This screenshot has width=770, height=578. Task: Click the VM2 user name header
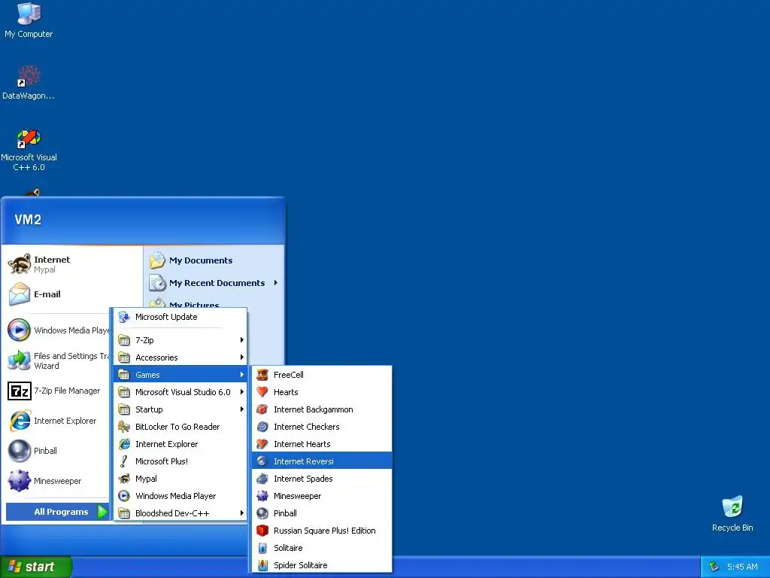(28, 220)
